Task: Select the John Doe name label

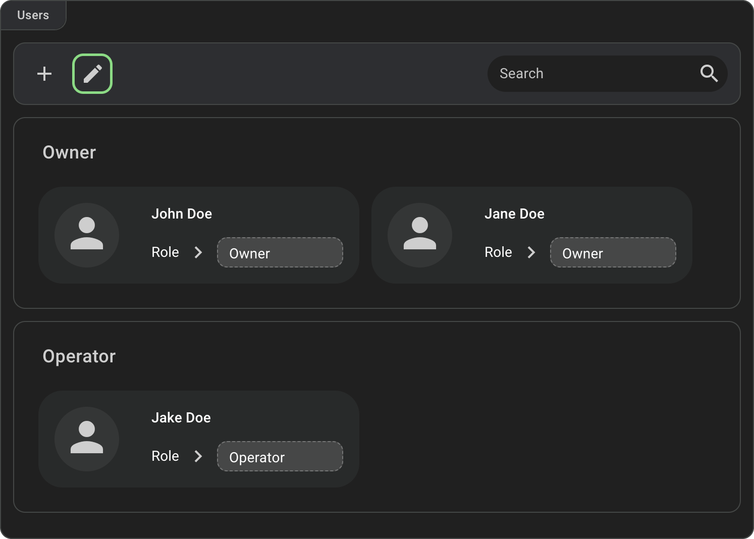Action: [x=182, y=214]
